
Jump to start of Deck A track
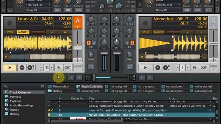pos(6,56)
